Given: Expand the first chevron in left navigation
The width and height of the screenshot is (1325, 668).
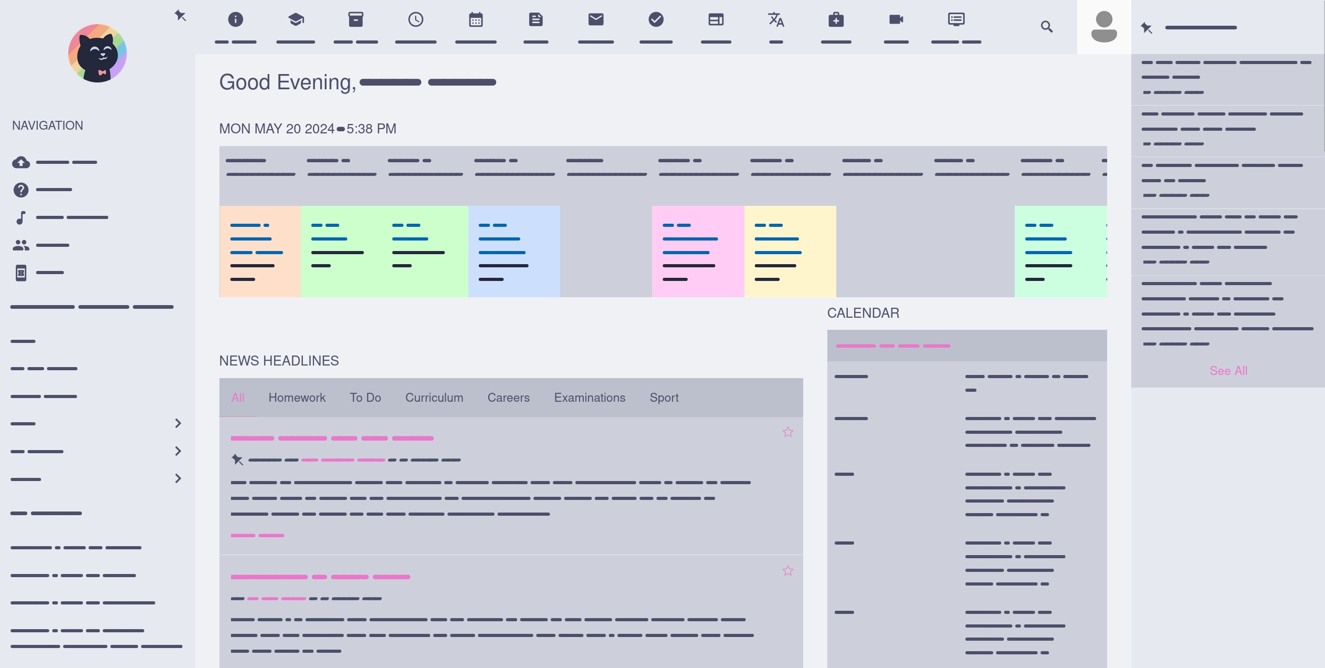Looking at the screenshot, I should pos(178,423).
